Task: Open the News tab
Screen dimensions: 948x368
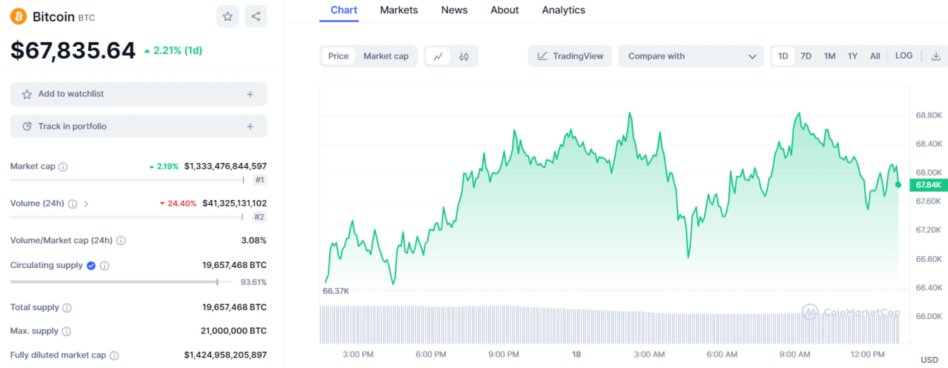Action: pyautogui.click(x=454, y=10)
